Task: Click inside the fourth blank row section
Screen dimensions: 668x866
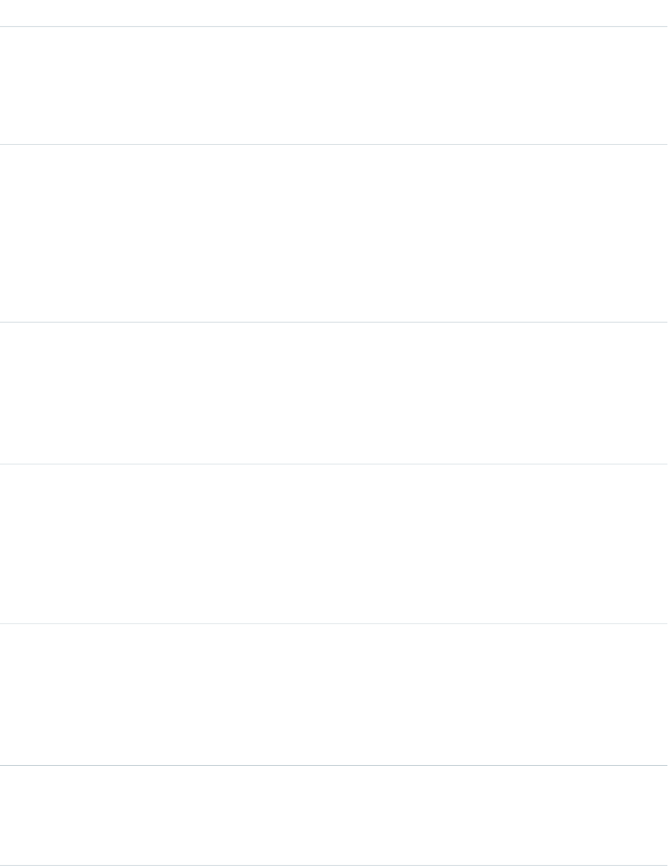Action: click(x=334, y=543)
